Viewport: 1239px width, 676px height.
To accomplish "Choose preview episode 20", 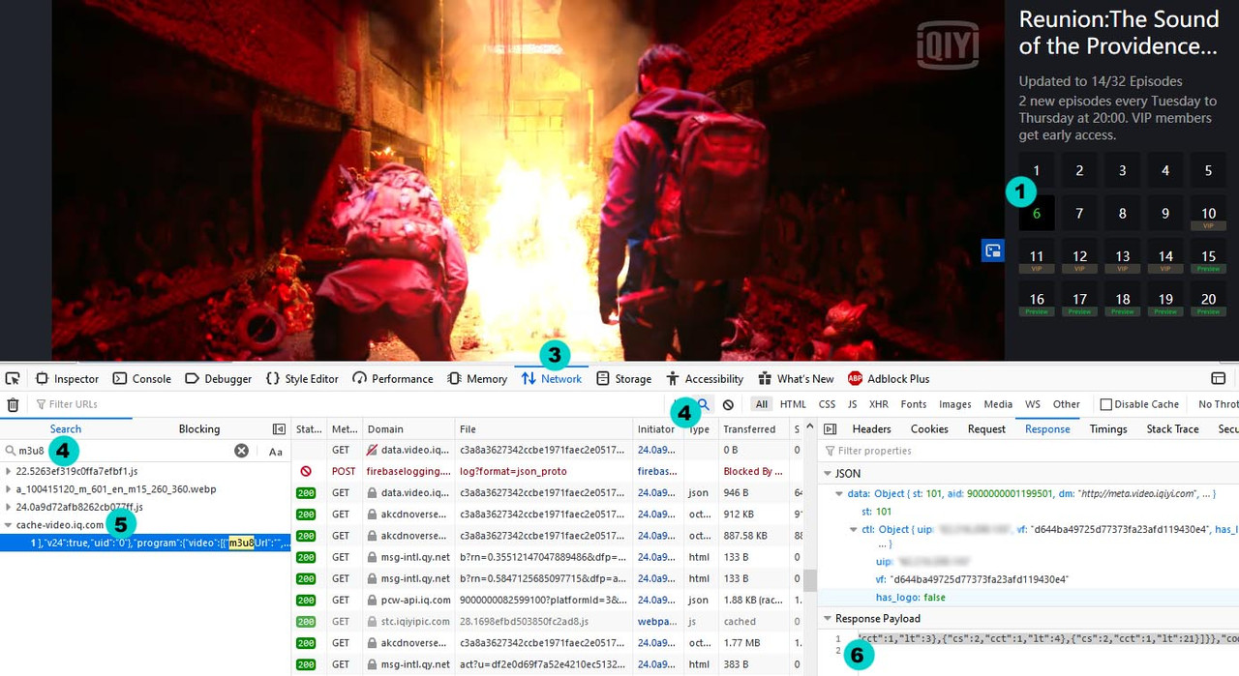I will point(1208,299).
